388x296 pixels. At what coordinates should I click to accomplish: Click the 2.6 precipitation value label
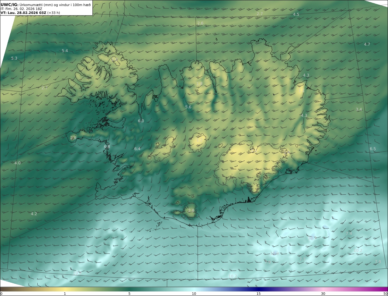coord(200,23)
